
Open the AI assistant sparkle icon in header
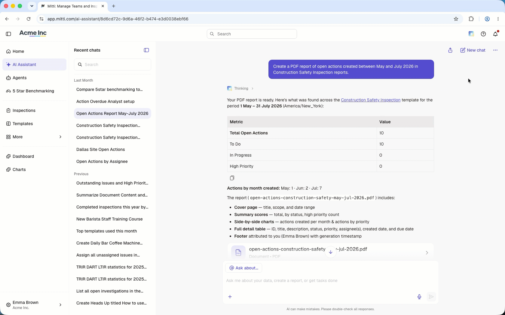(471, 34)
